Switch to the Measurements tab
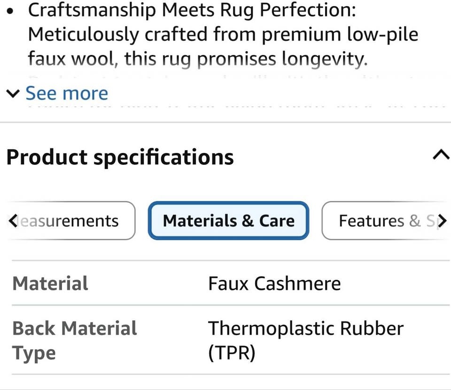 pyautogui.click(x=70, y=221)
